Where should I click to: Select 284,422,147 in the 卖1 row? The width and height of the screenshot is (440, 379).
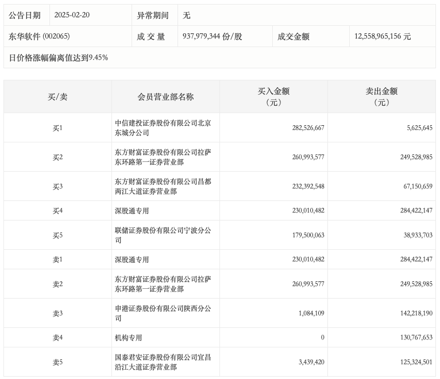416,259
